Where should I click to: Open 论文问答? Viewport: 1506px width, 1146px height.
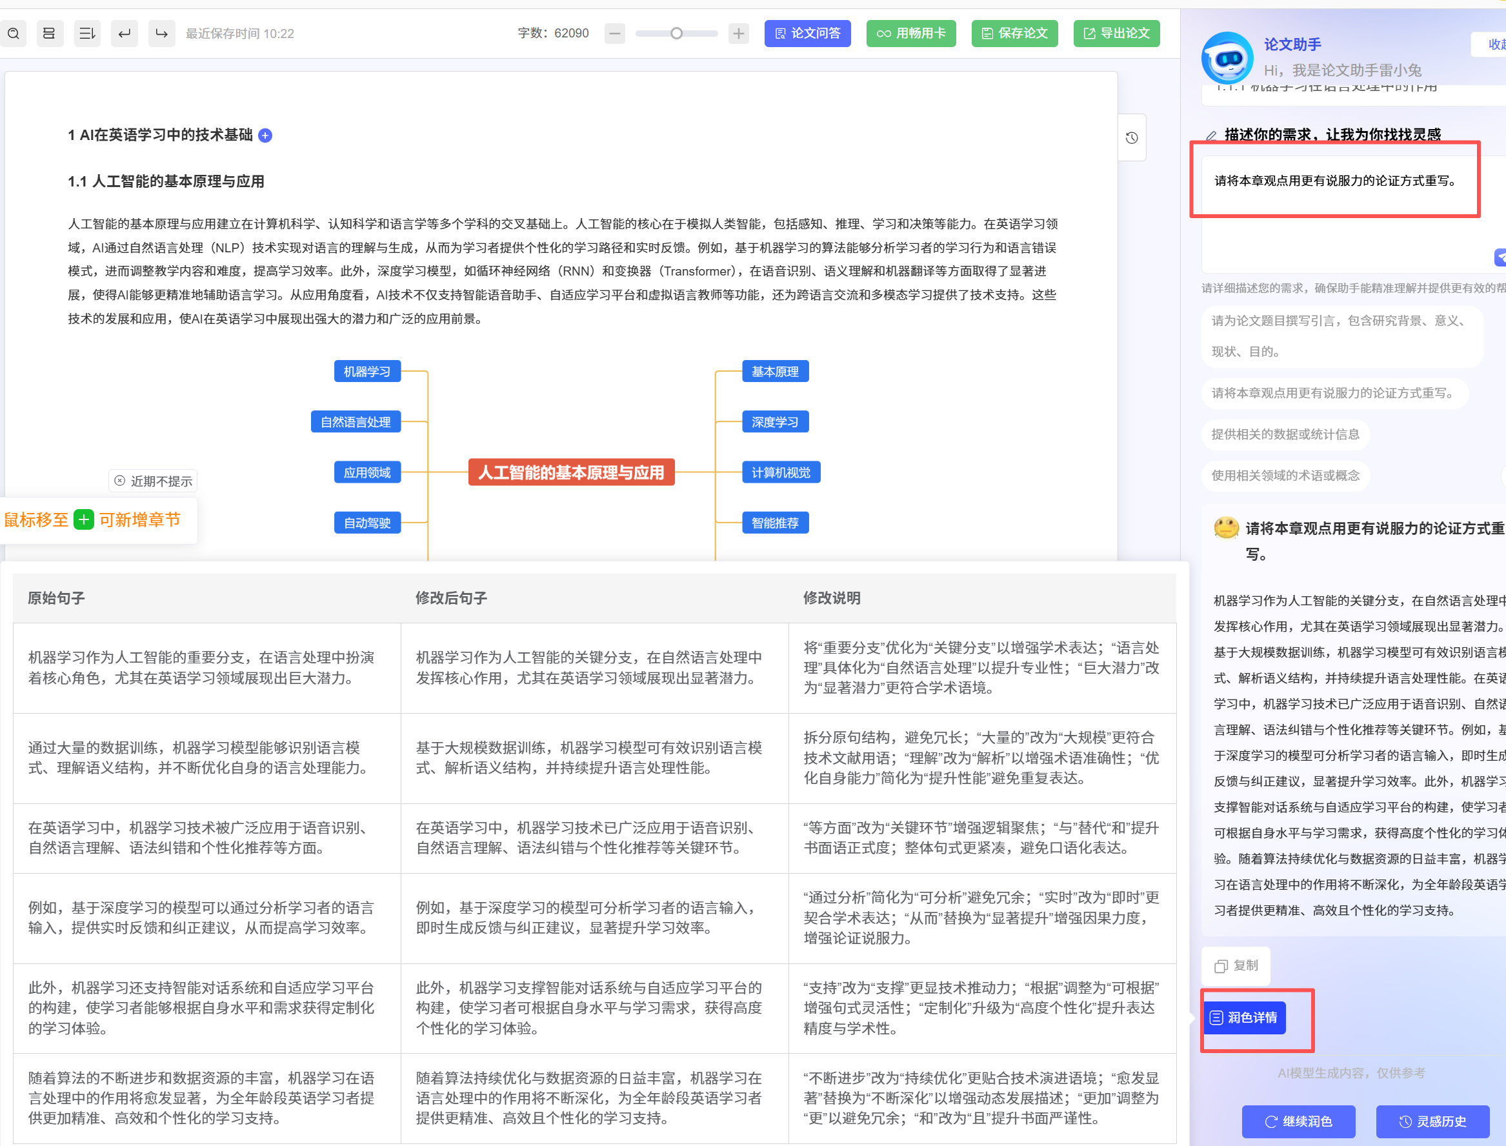pyautogui.click(x=807, y=34)
